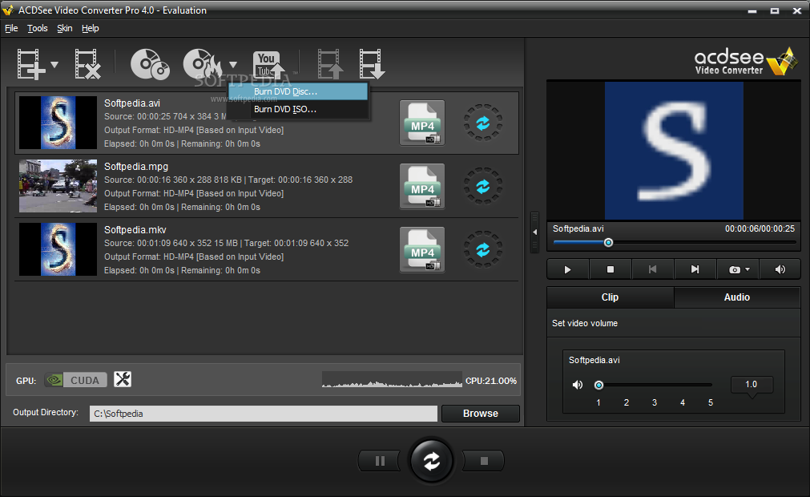
Task: Go to next frame in preview
Action: pos(695,269)
